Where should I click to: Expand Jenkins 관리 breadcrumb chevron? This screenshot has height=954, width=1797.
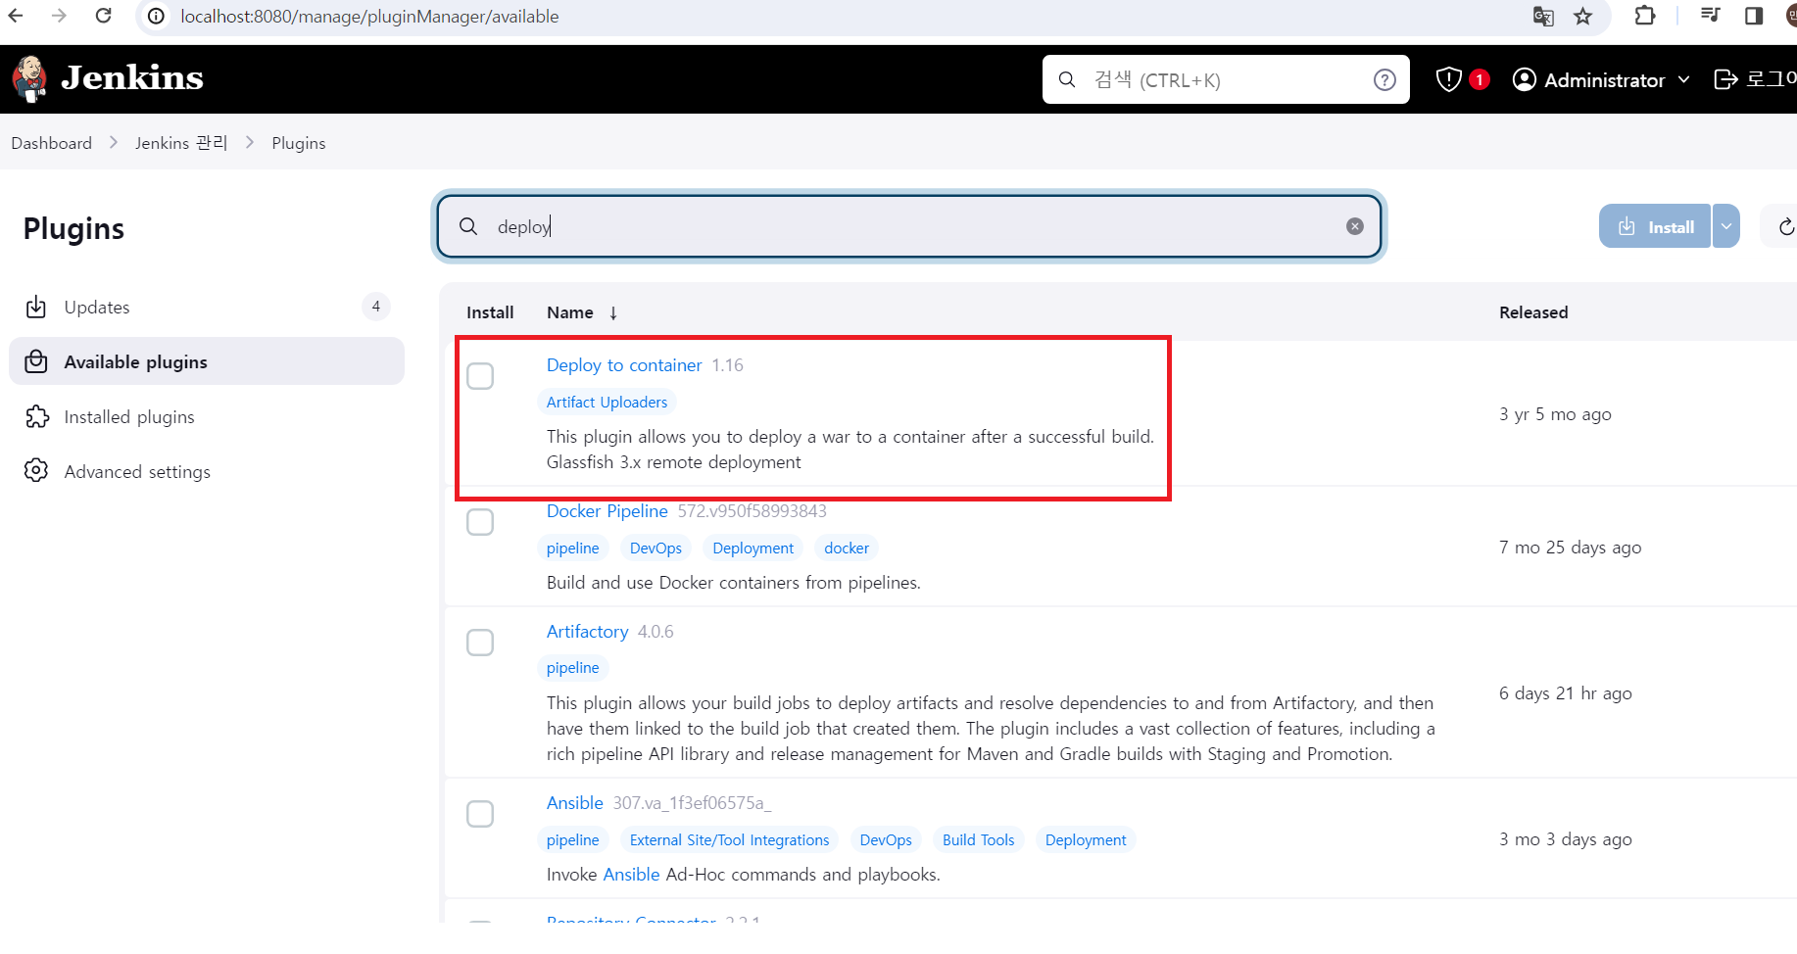point(250,143)
